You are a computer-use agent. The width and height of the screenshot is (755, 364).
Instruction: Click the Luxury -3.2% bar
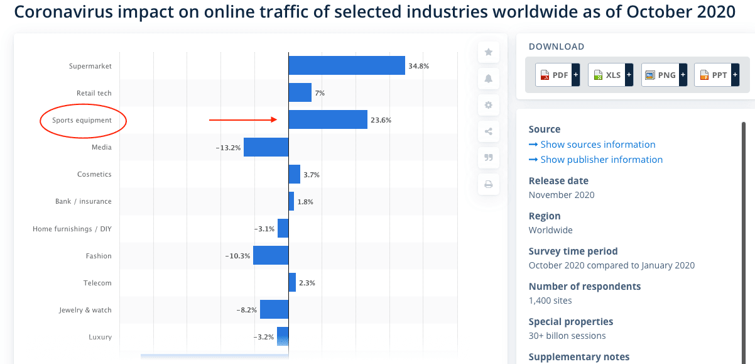tap(283, 336)
